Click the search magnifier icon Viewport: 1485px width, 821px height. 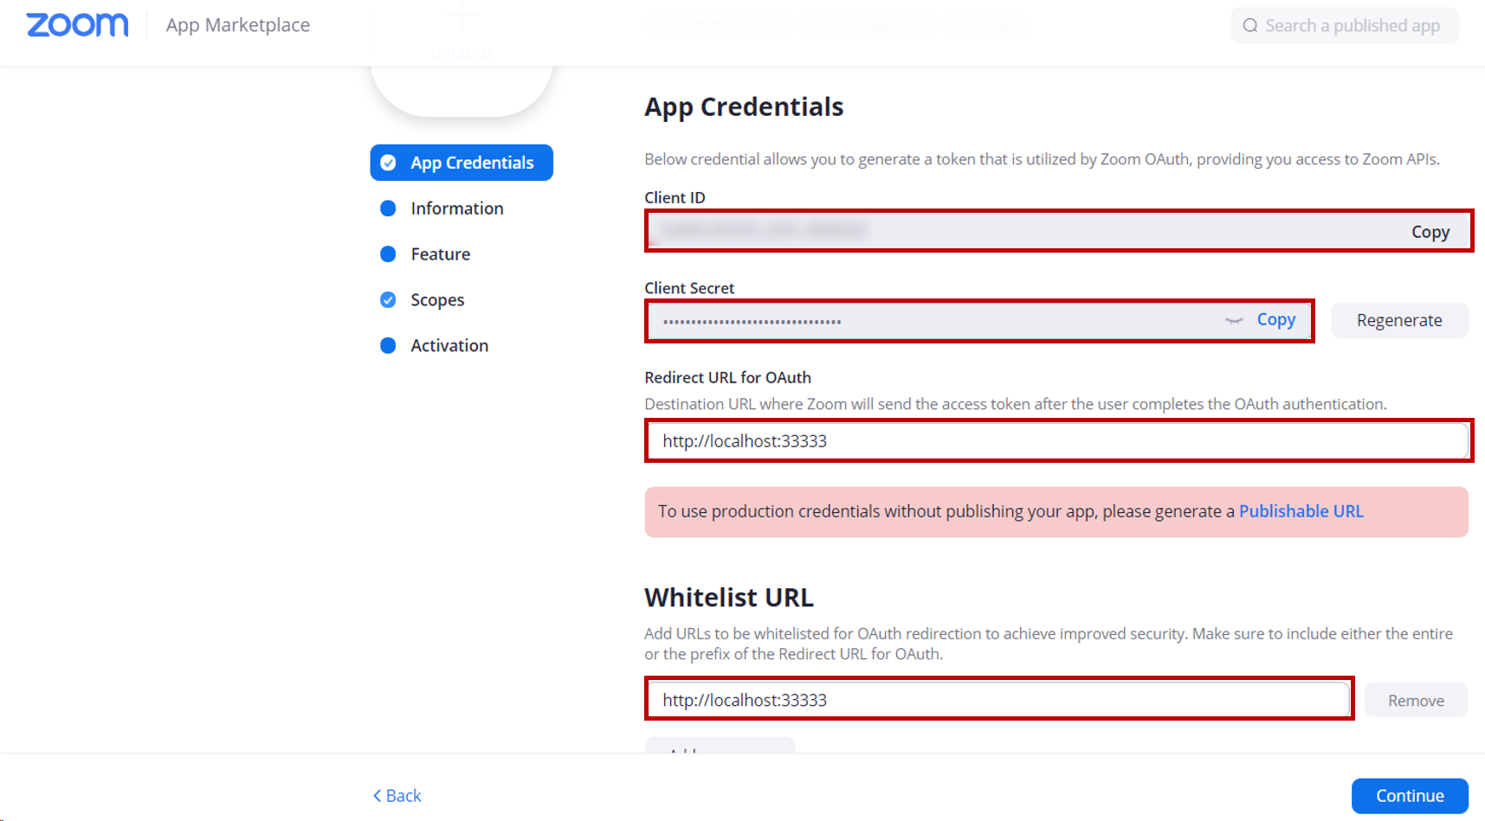pyautogui.click(x=1250, y=26)
